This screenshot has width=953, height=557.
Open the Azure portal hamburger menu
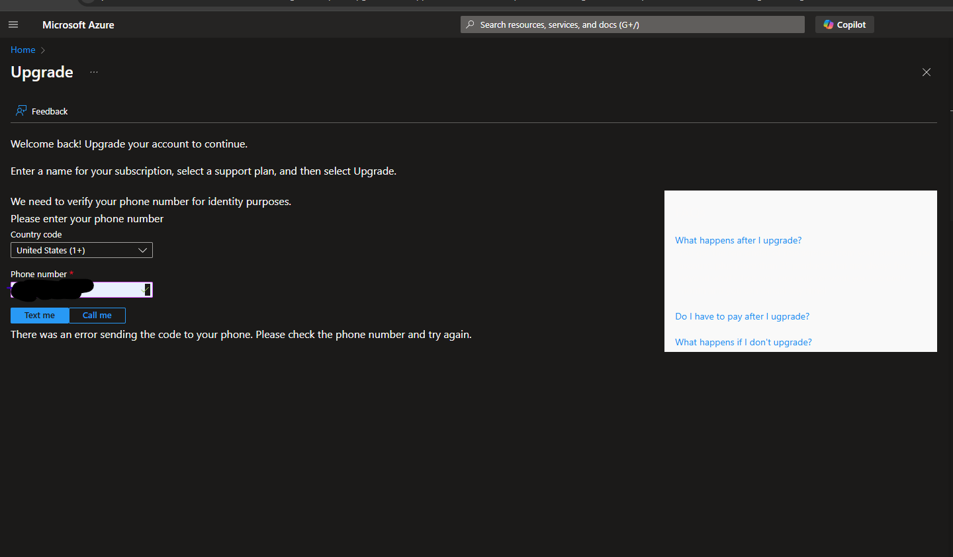(13, 24)
